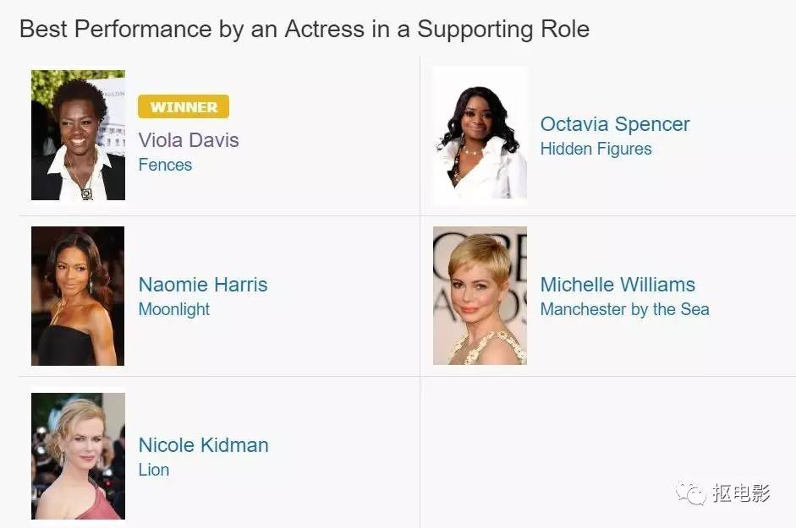Go to the Lion film link
The width and height of the screenshot is (796, 528).
click(x=153, y=470)
